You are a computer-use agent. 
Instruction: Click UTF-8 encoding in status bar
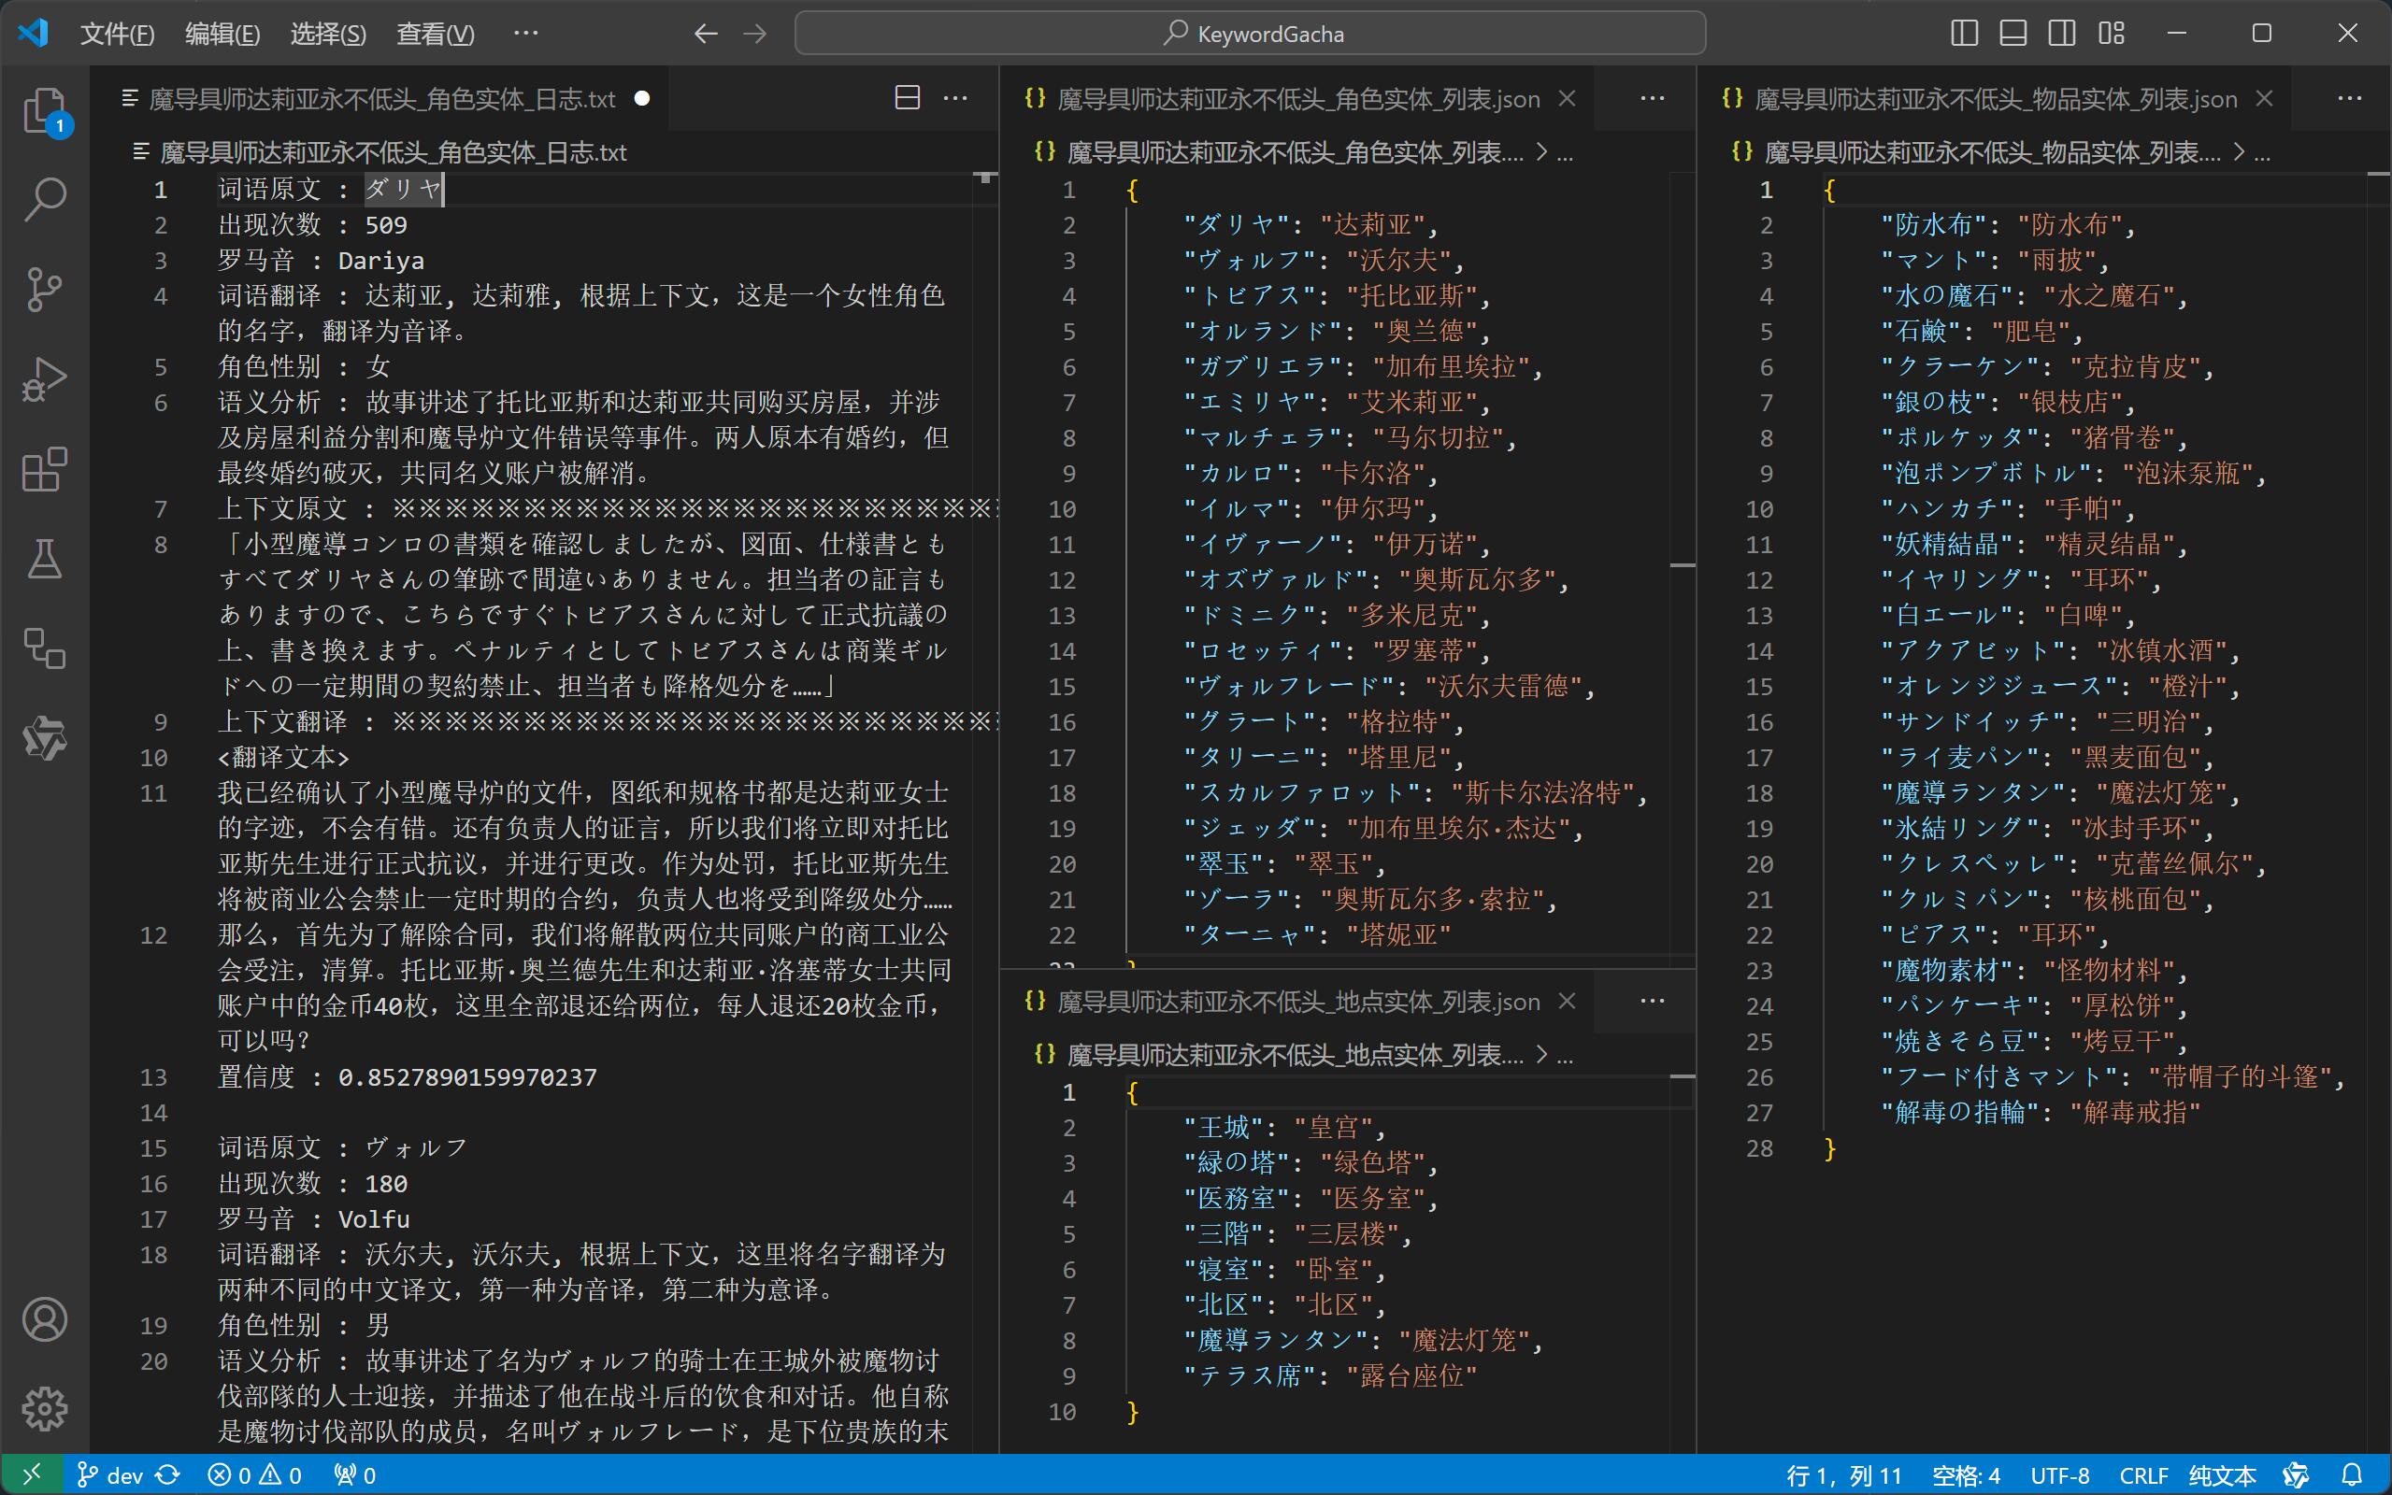click(x=2058, y=1475)
